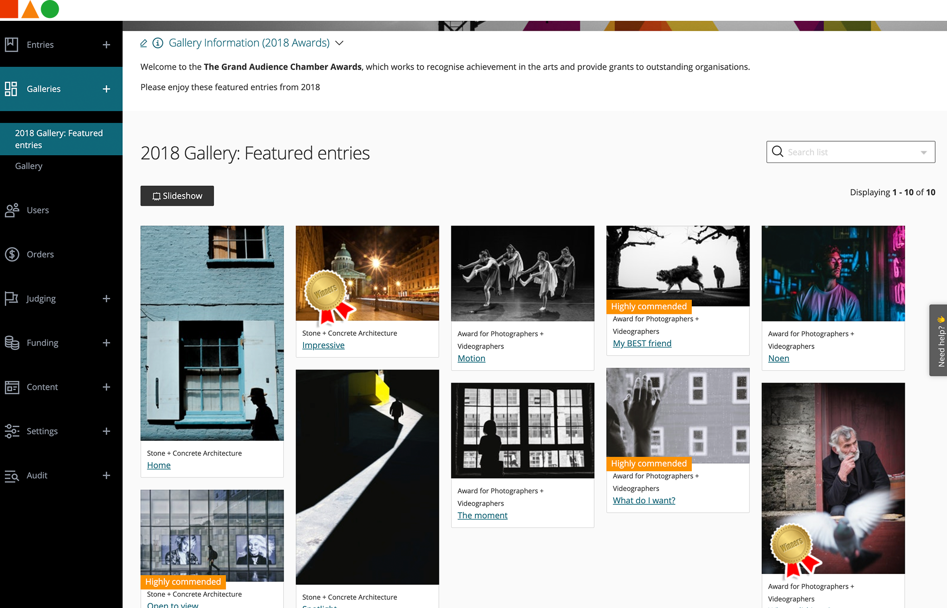Image resolution: width=947 pixels, height=608 pixels.
Task: Click the pencil edit icon beside Gallery Information
Action: [x=144, y=43]
